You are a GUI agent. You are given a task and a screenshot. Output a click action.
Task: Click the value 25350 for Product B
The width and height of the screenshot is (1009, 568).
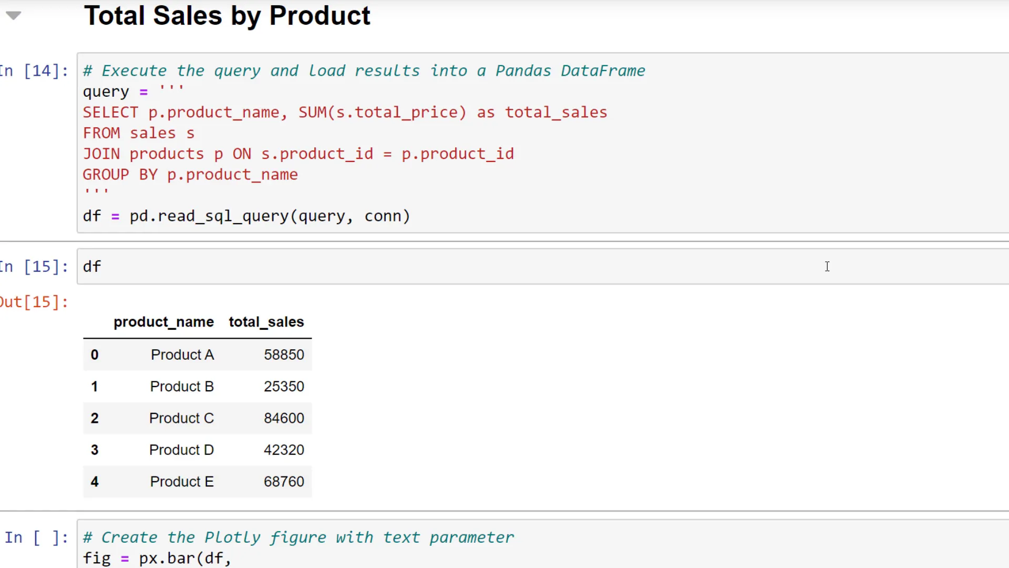pyautogui.click(x=284, y=386)
